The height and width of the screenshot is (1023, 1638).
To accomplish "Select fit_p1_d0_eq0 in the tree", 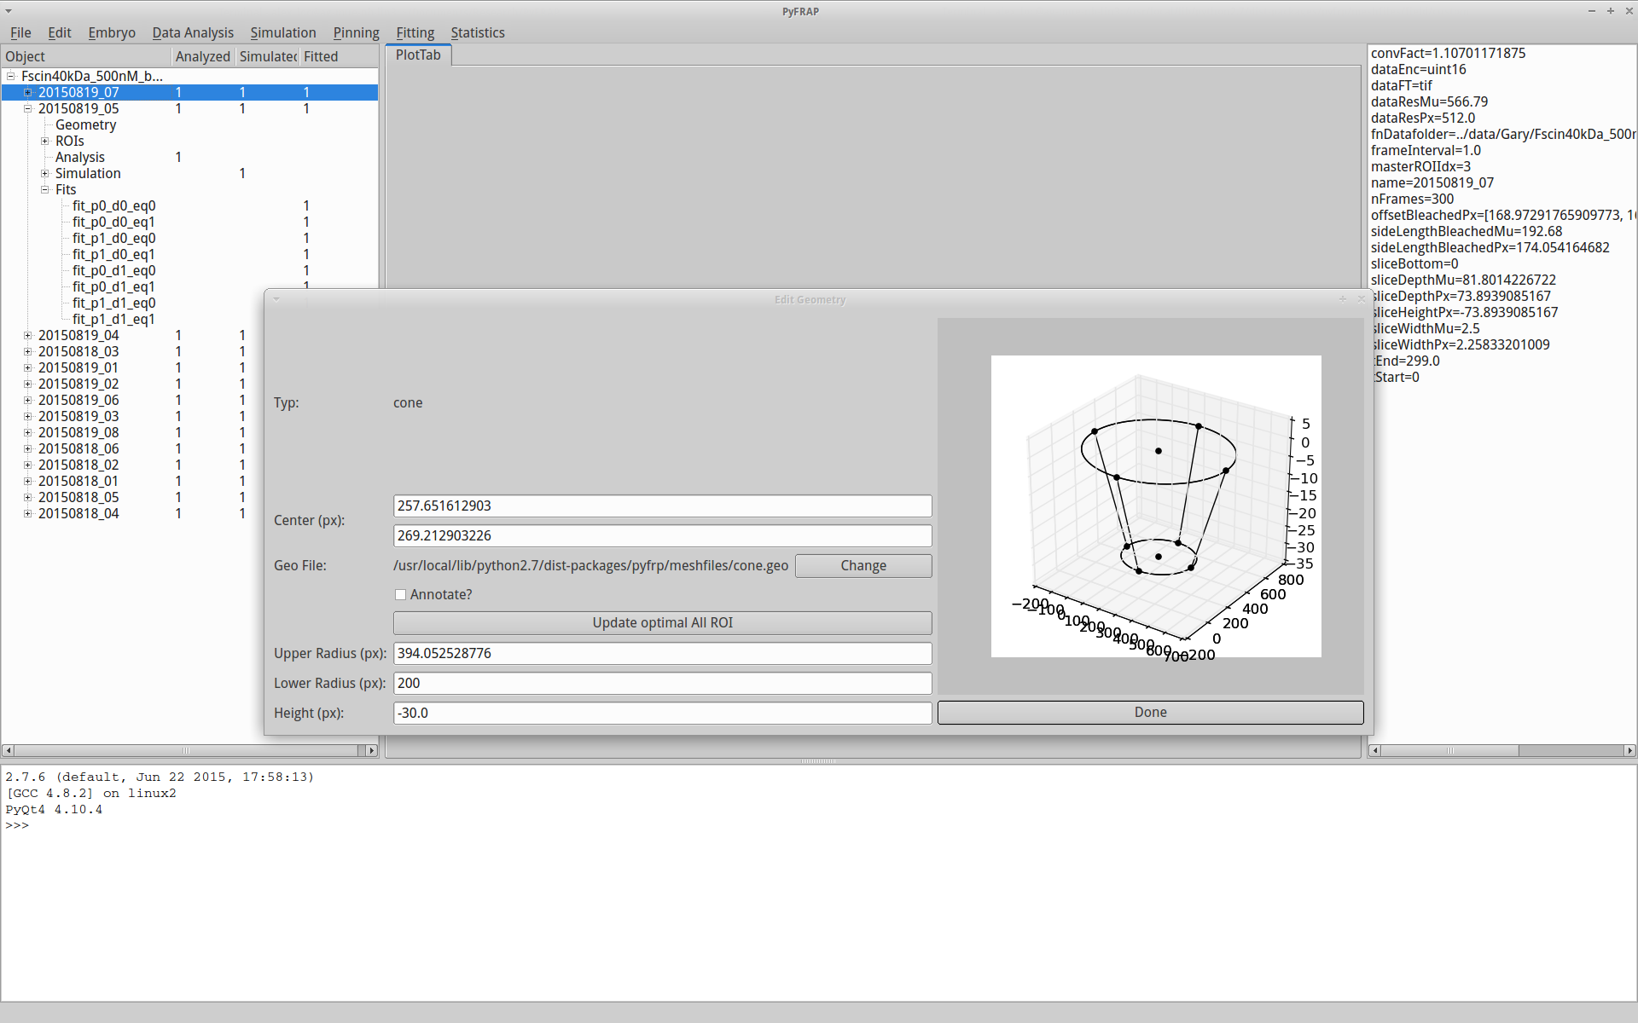I will 114,238.
